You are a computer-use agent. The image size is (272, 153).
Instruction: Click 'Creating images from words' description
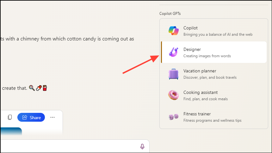pyautogui.click(x=207, y=56)
